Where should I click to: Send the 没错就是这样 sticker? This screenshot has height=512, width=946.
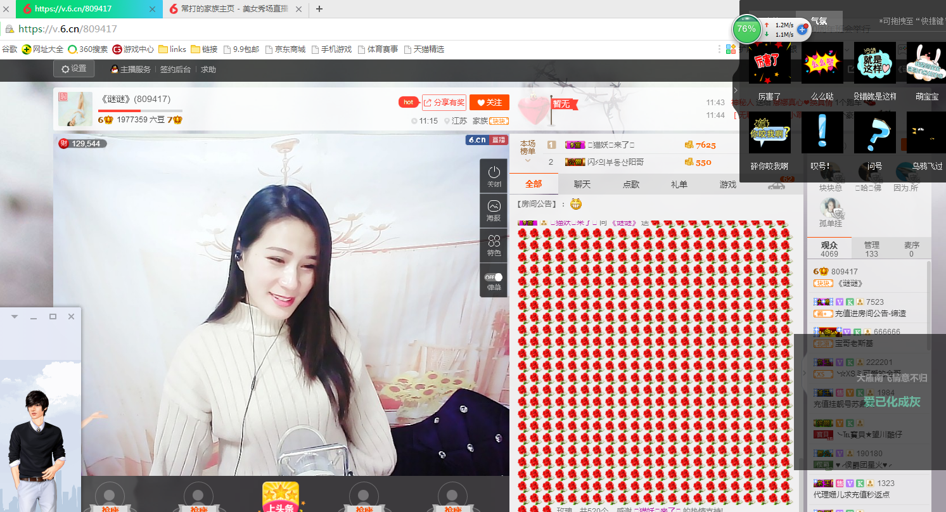click(874, 63)
